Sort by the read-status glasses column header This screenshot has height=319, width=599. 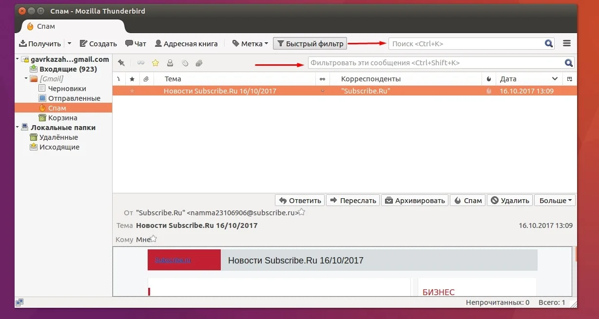(x=322, y=78)
